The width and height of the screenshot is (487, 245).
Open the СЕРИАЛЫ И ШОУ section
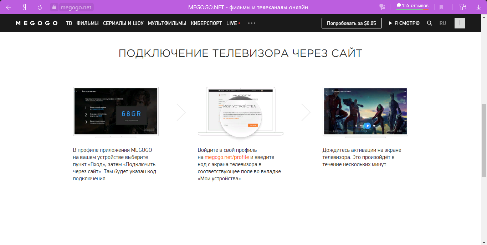point(123,23)
